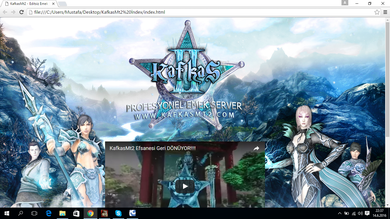The height and width of the screenshot is (219, 390).
Task: Open File Explorer from the taskbar
Action: pyautogui.click(x=62, y=213)
